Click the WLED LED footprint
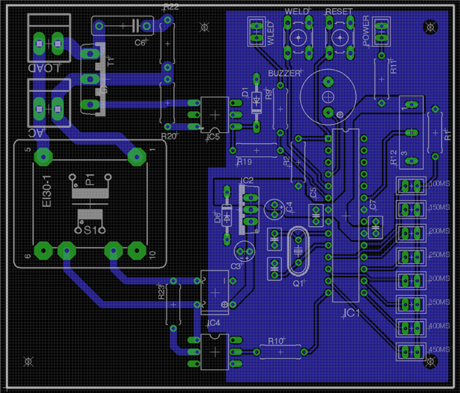Image resolution: width=460 pixels, height=393 pixels. pyautogui.click(x=257, y=32)
